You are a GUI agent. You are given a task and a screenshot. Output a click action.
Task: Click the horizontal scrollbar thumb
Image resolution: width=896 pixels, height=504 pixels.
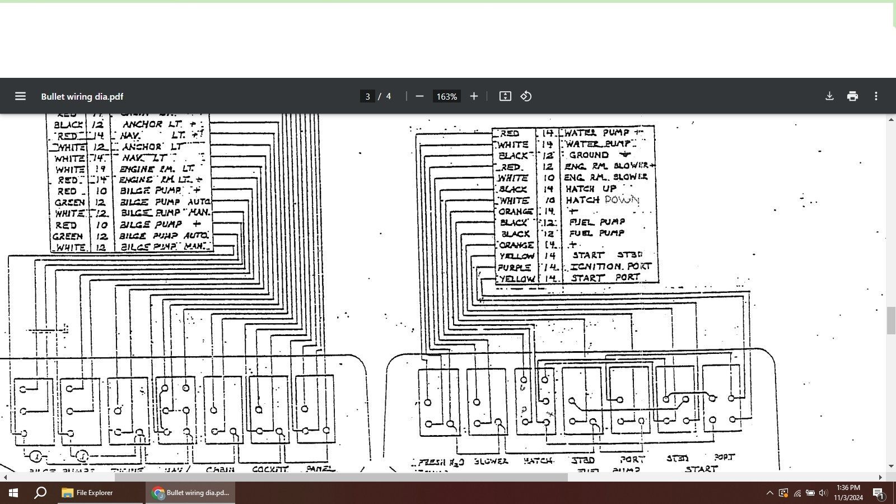coord(340,477)
